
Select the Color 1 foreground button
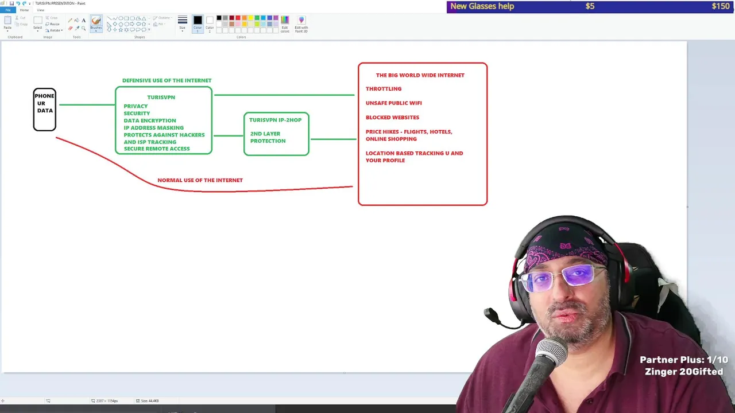point(198,24)
